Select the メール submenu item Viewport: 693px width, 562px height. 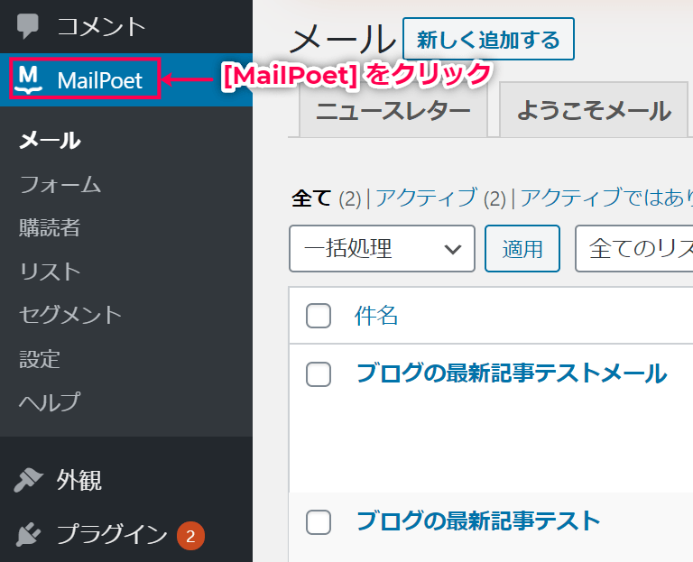[x=50, y=140]
